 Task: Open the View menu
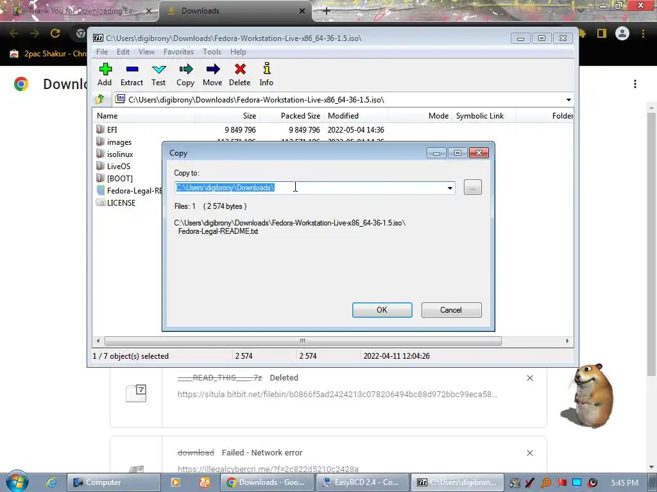click(x=147, y=52)
